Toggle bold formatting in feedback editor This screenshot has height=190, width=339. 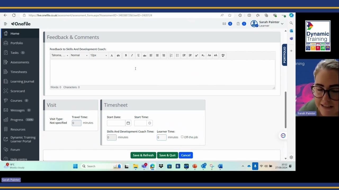pyautogui.click(x=126, y=55)
